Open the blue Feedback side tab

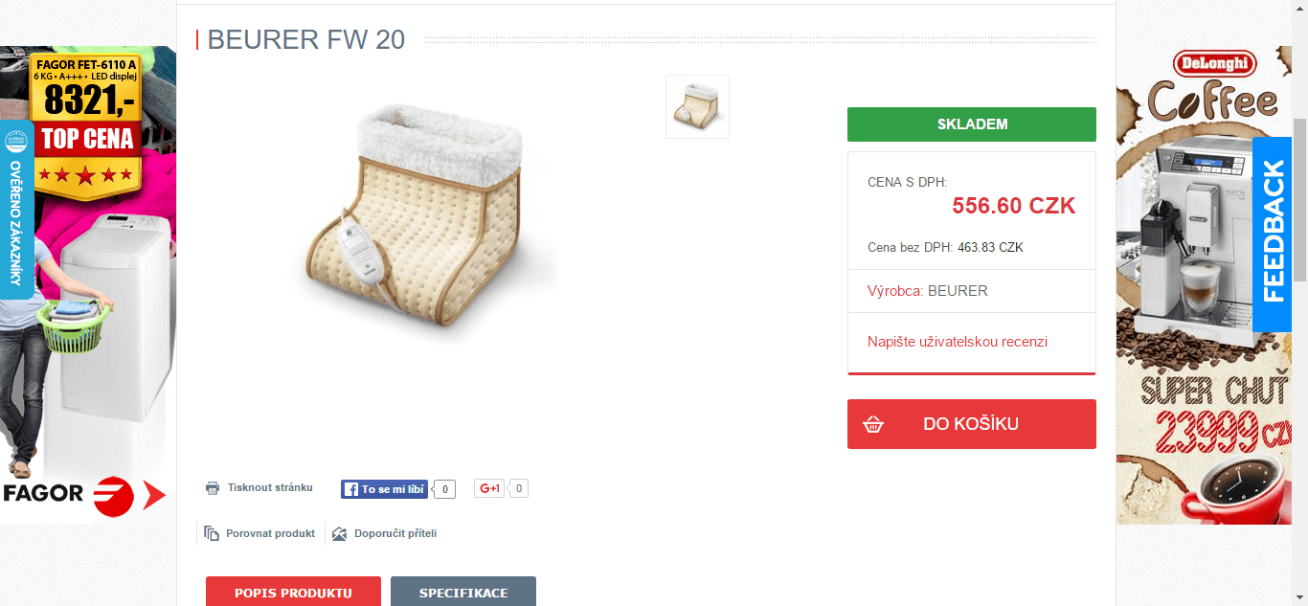1272,235
